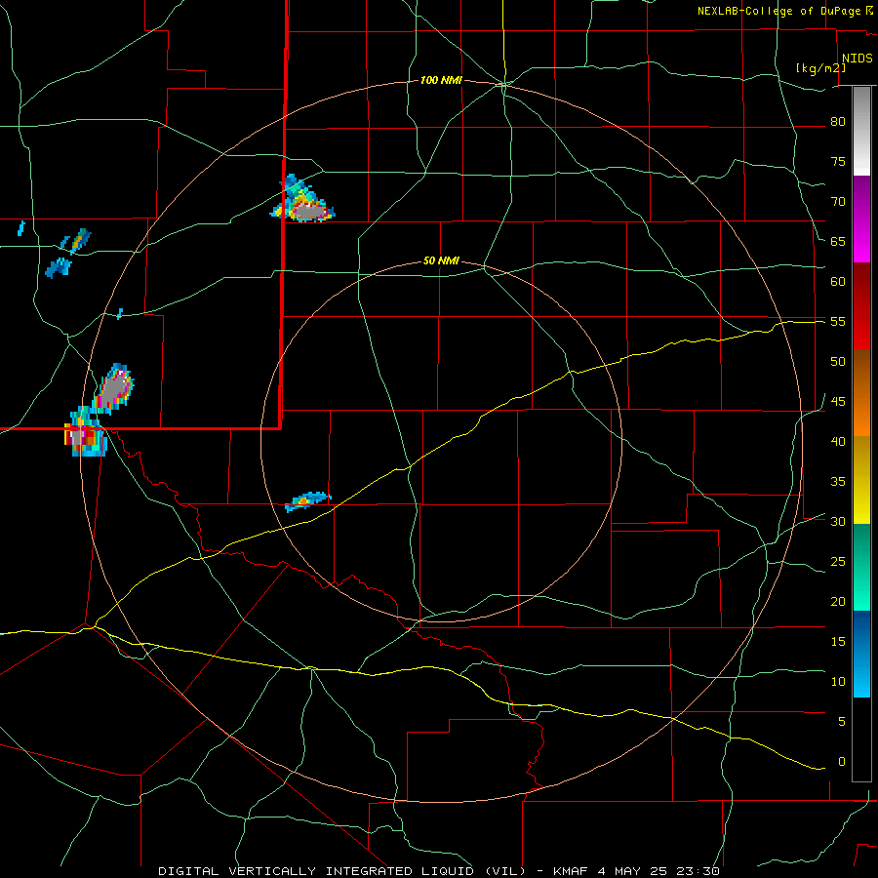Click the storm cell beside the 100 NMI ring's thick red border
This screenshot has width=878, height=878.
(x=303, y=200)
